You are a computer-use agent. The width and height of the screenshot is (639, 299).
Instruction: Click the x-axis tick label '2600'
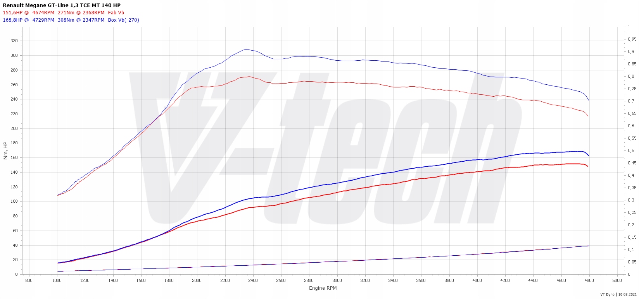[x=281, y=281]
